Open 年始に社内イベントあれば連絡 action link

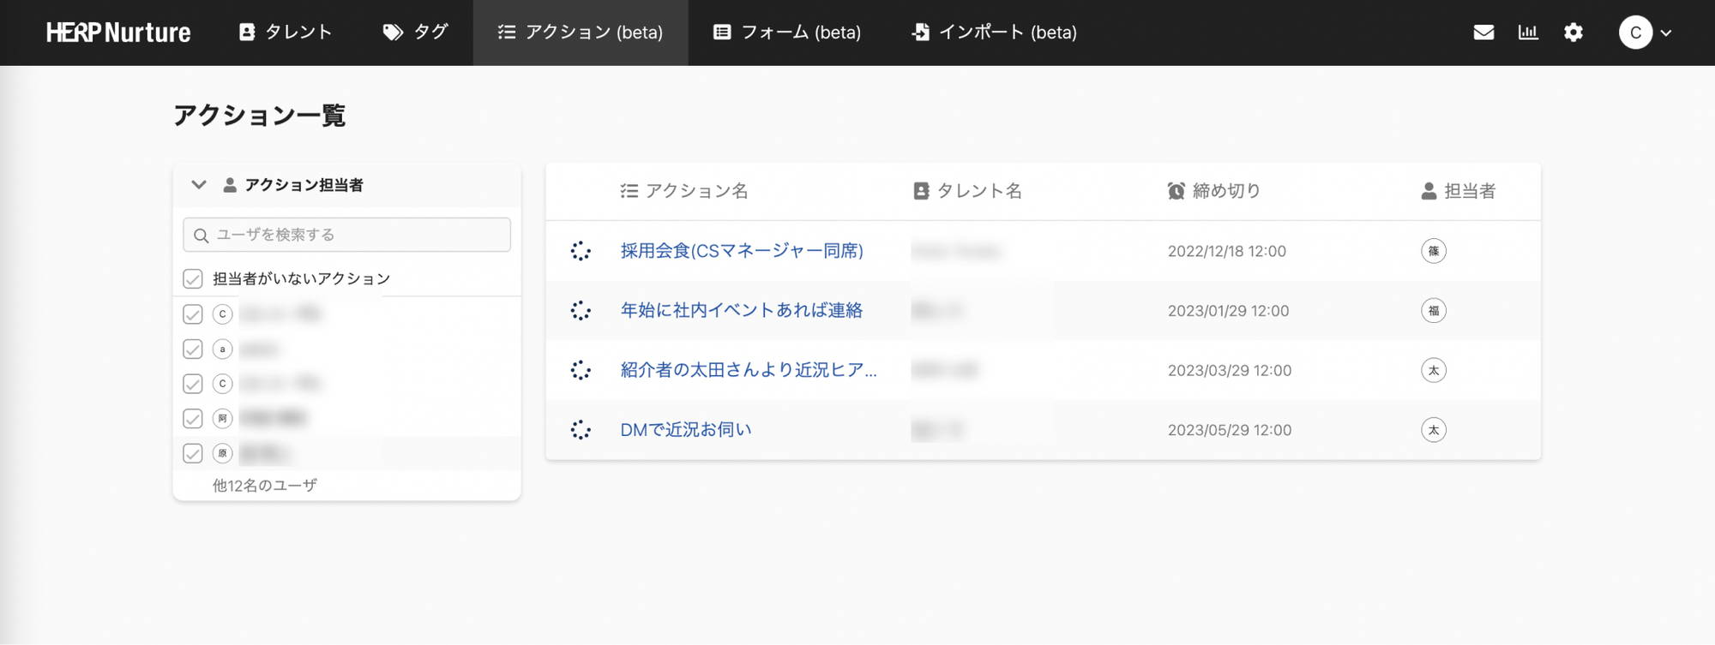click(741, 310)
